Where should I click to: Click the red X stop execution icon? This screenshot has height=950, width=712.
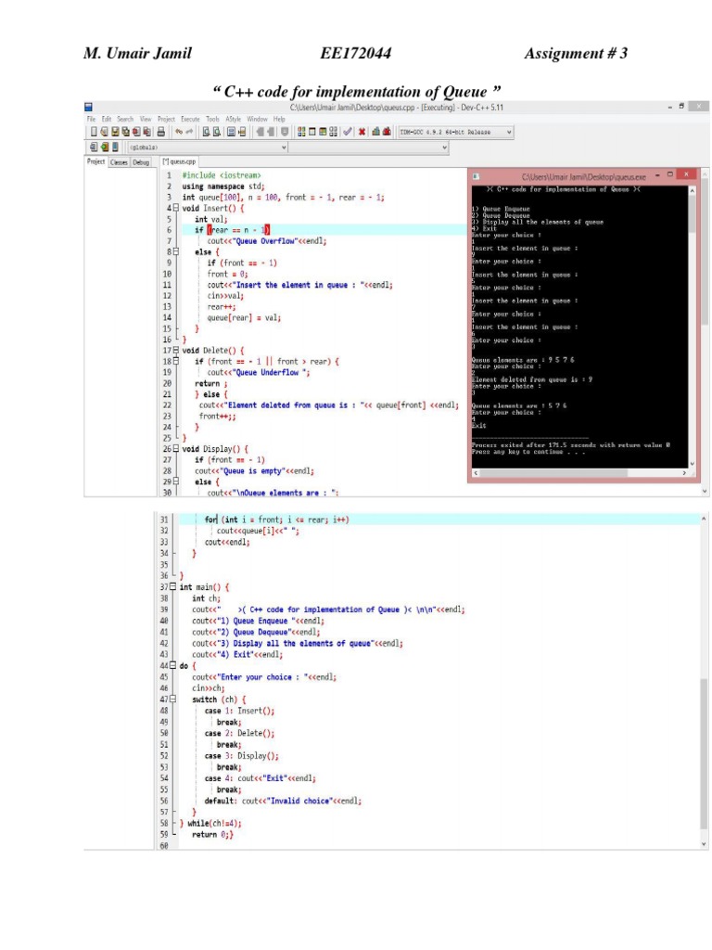[x=362, y=132]
